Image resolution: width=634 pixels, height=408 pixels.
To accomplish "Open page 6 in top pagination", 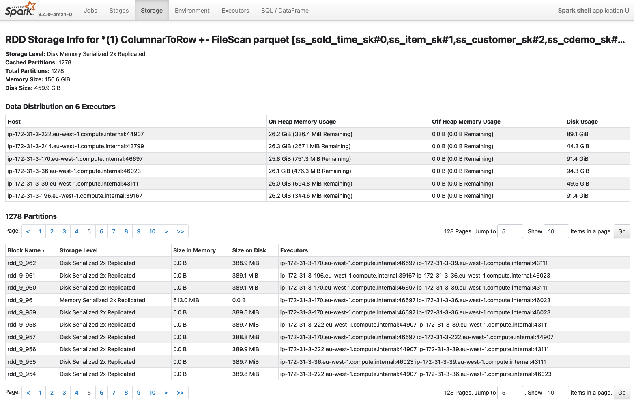I will (101, 231).
